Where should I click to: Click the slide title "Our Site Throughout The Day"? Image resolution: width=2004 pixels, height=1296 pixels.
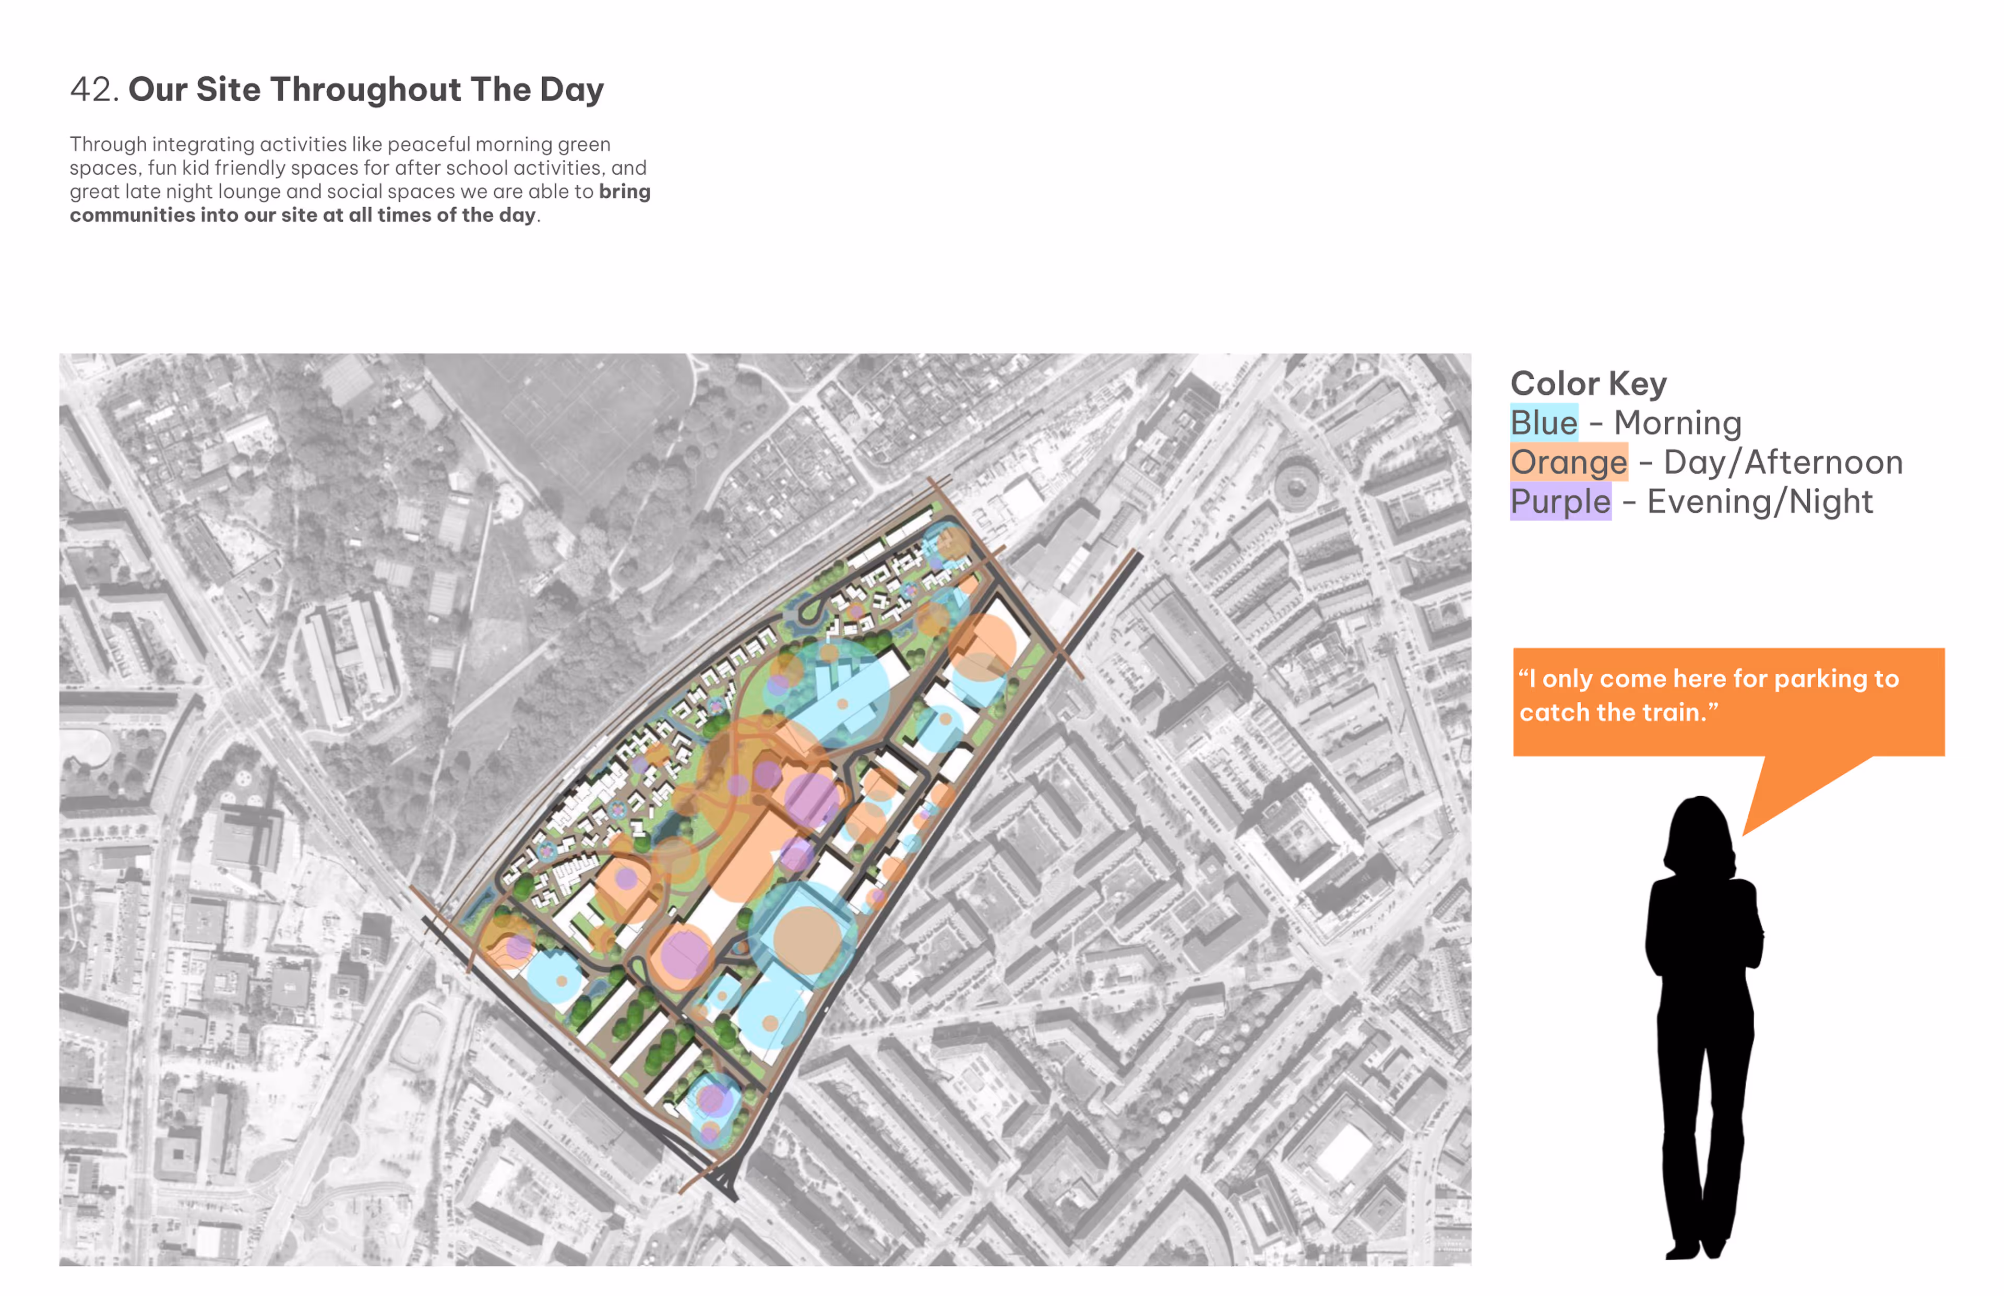[365, 90]
